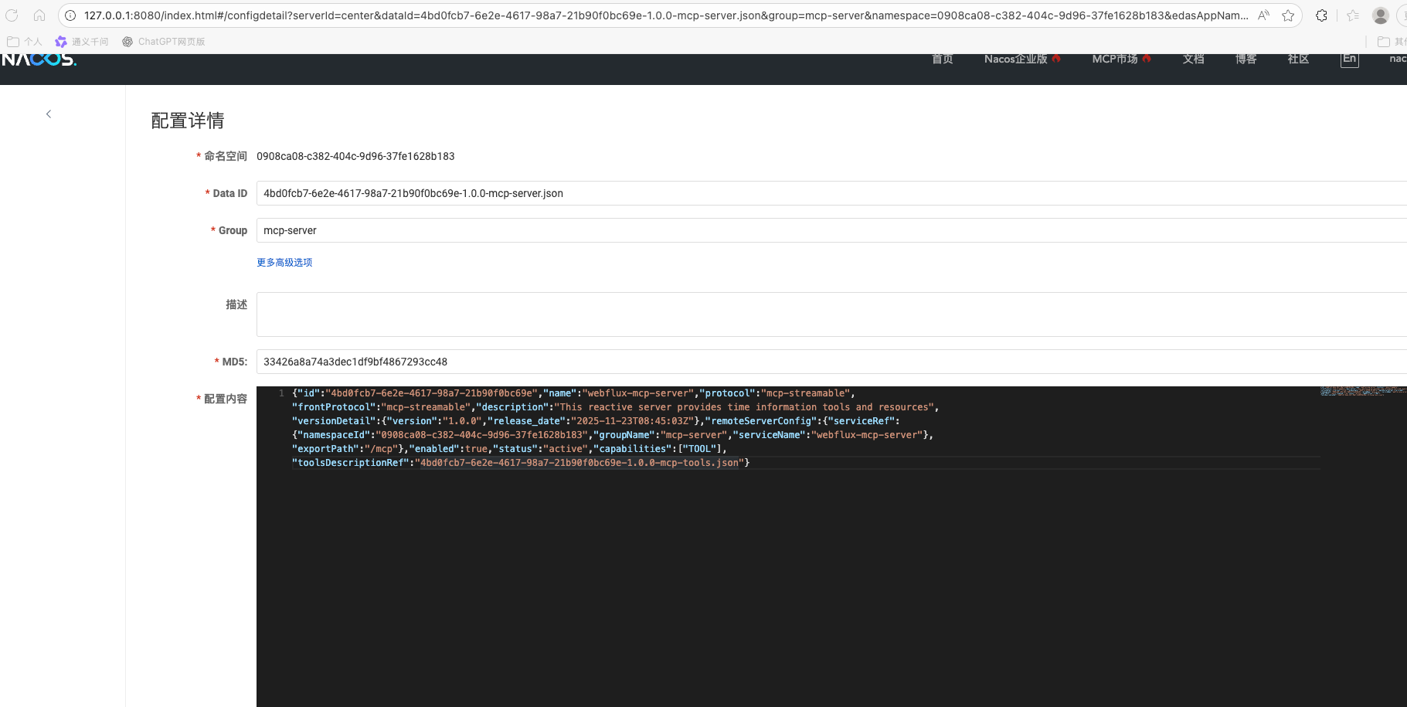Reload the page with the refresh icon
Image resolution: width=1407 pixels, height=707 pixels.
coord(12,15)
